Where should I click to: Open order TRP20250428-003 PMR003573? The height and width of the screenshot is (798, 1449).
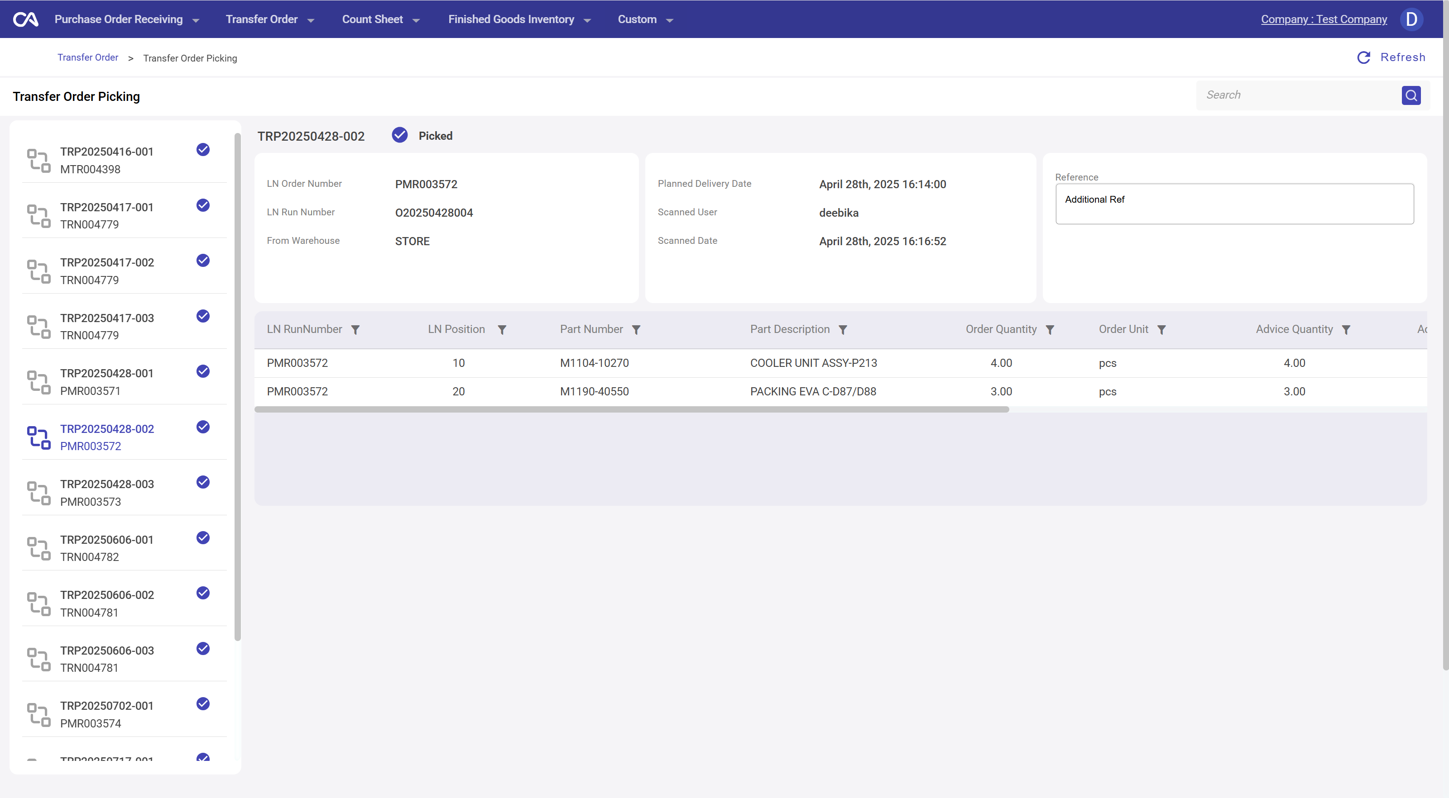tap(125, 493)
